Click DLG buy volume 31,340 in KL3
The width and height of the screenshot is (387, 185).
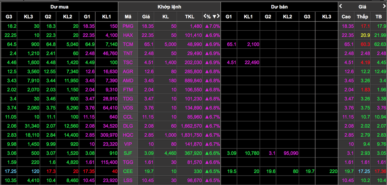pos(32,126)
